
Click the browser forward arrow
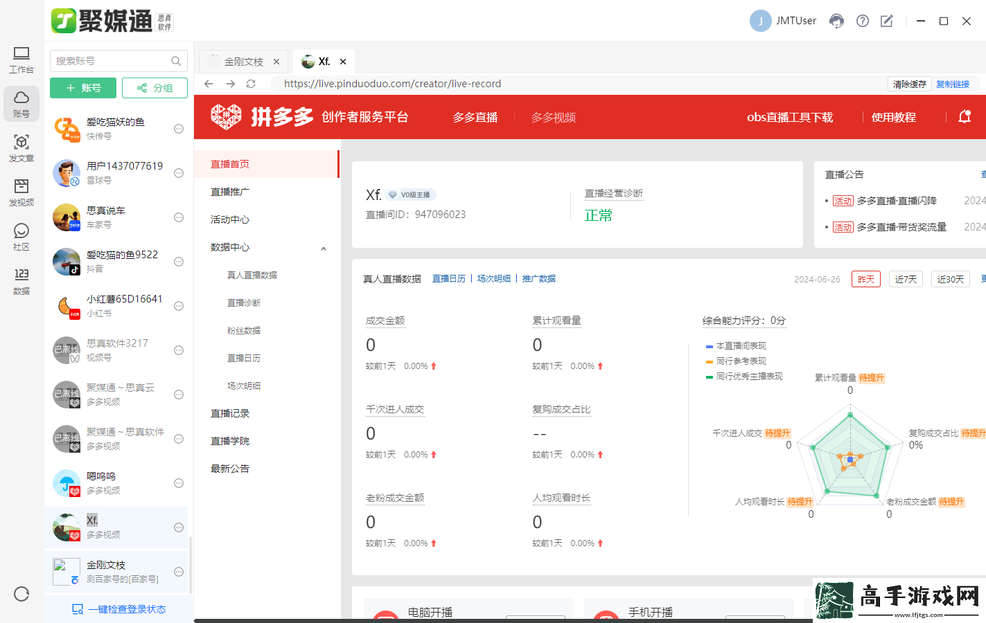point(231,84)
